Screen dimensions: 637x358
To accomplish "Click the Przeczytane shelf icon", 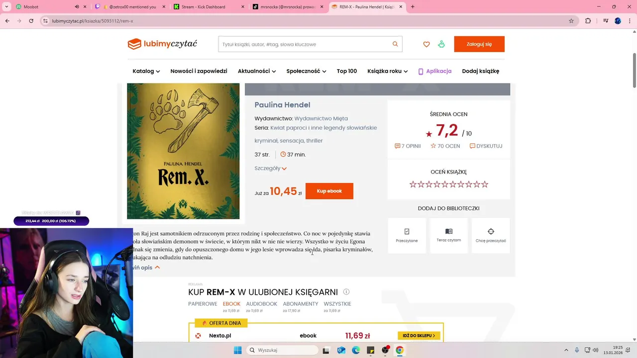I will pos(407,232).
